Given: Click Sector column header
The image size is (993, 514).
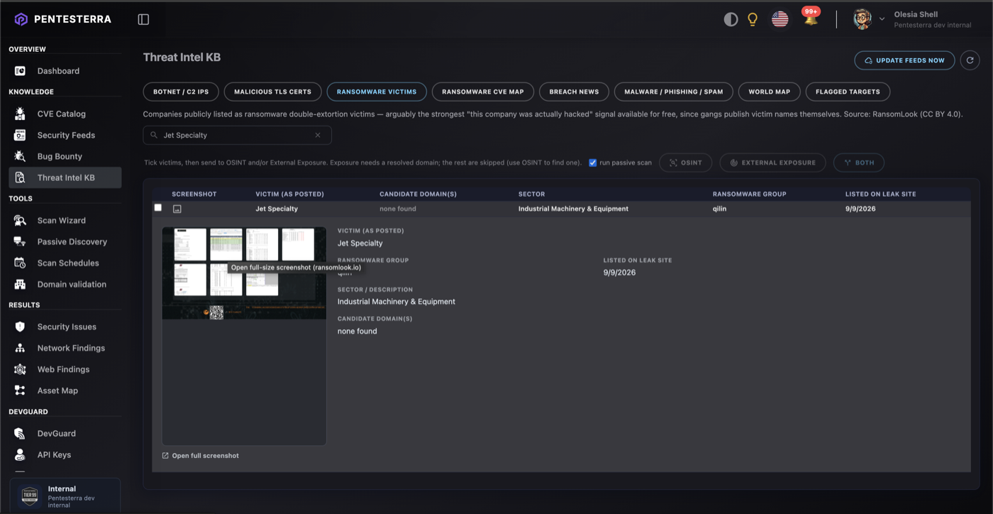Looking at the screenshot, I should (531, 194).
